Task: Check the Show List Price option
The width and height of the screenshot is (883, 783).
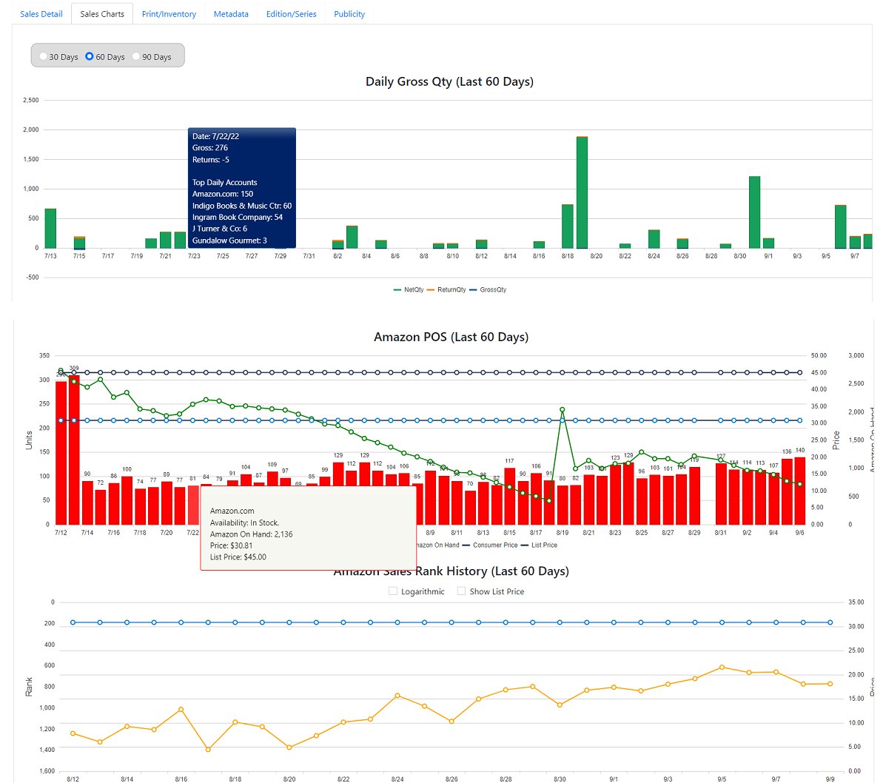Action: [462, 591]
